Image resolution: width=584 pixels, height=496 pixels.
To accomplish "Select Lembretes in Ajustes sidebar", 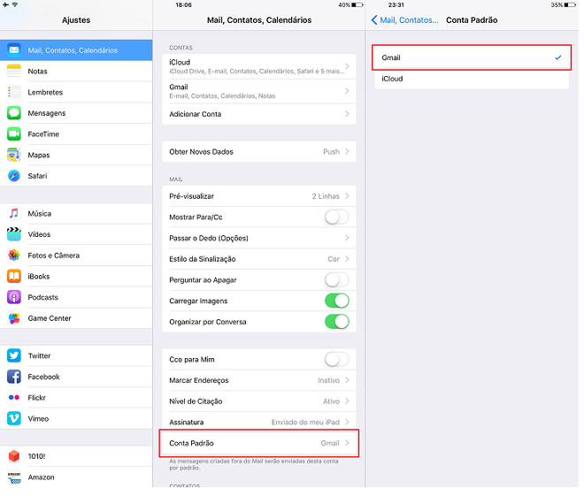I will 76,92.
